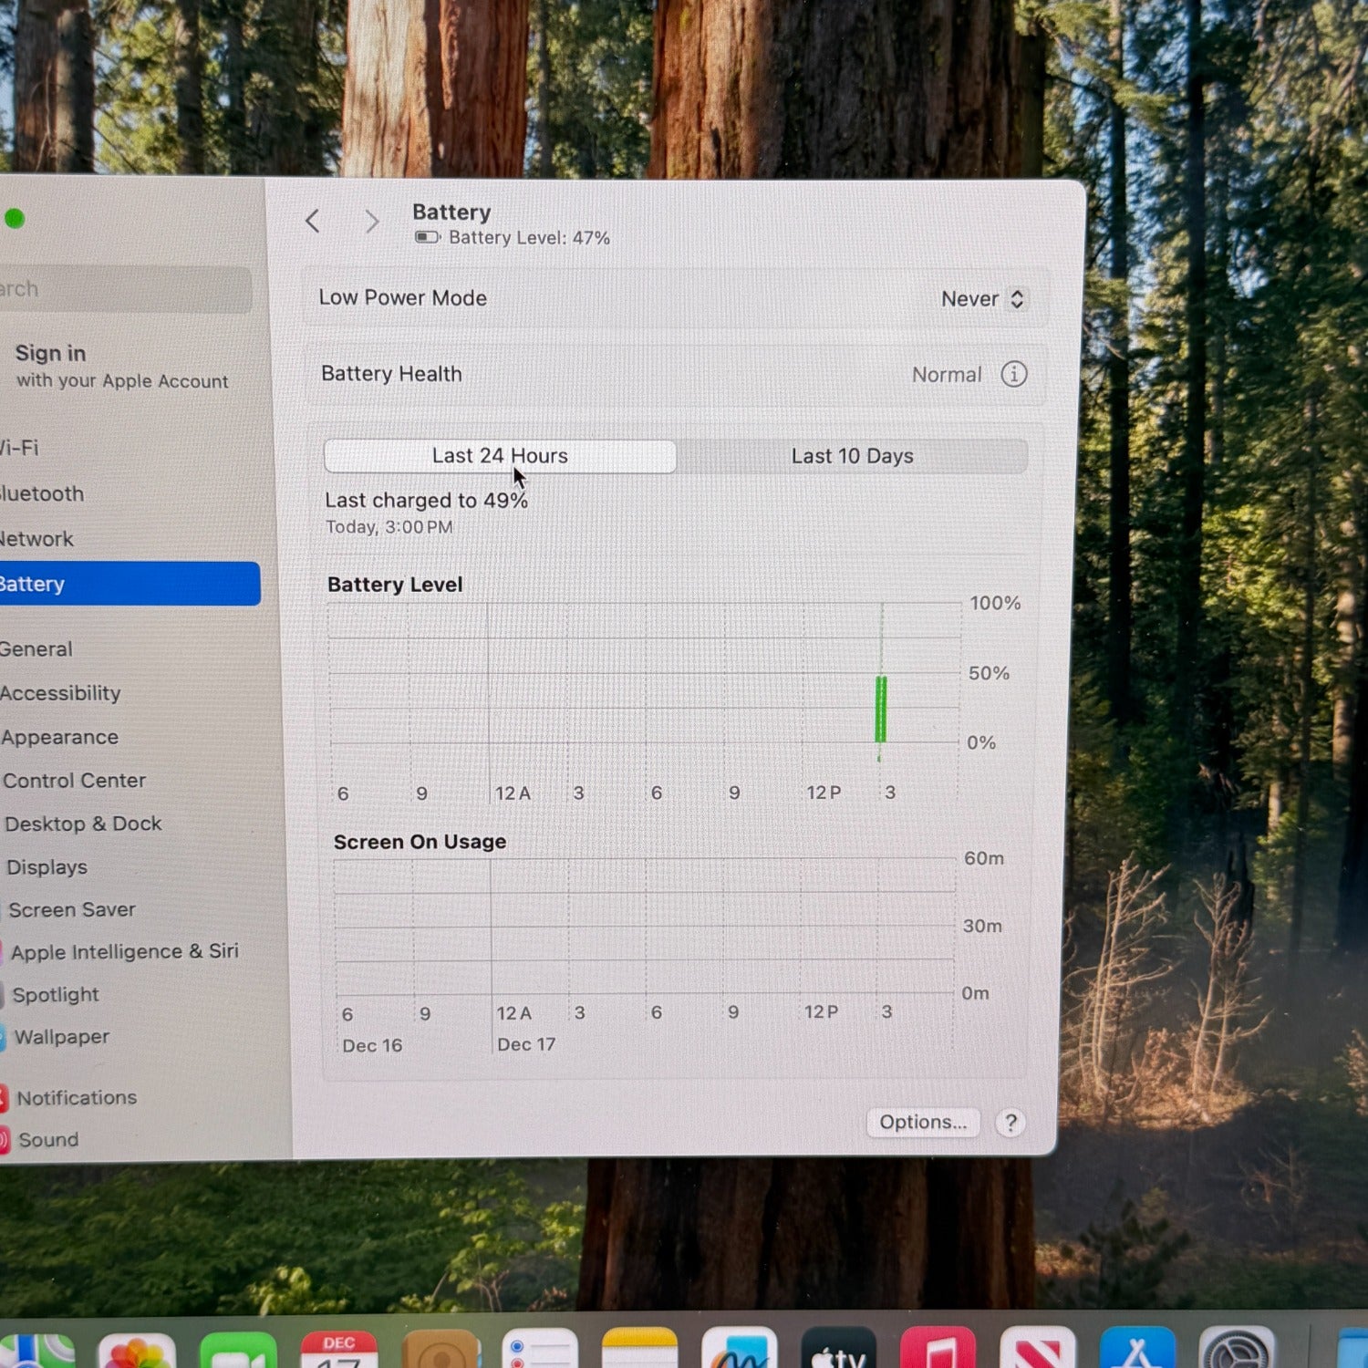Viewport: 1368px width, 1368px height.
Task: Select Apple Intelligence & Siri in sidebar
Action: [x=124, y=952]
